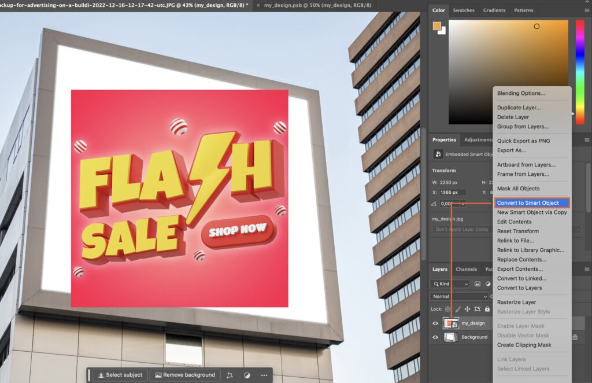592x383 pixels.
Task: Switch to the Channels tab
Action: [467, 269]
